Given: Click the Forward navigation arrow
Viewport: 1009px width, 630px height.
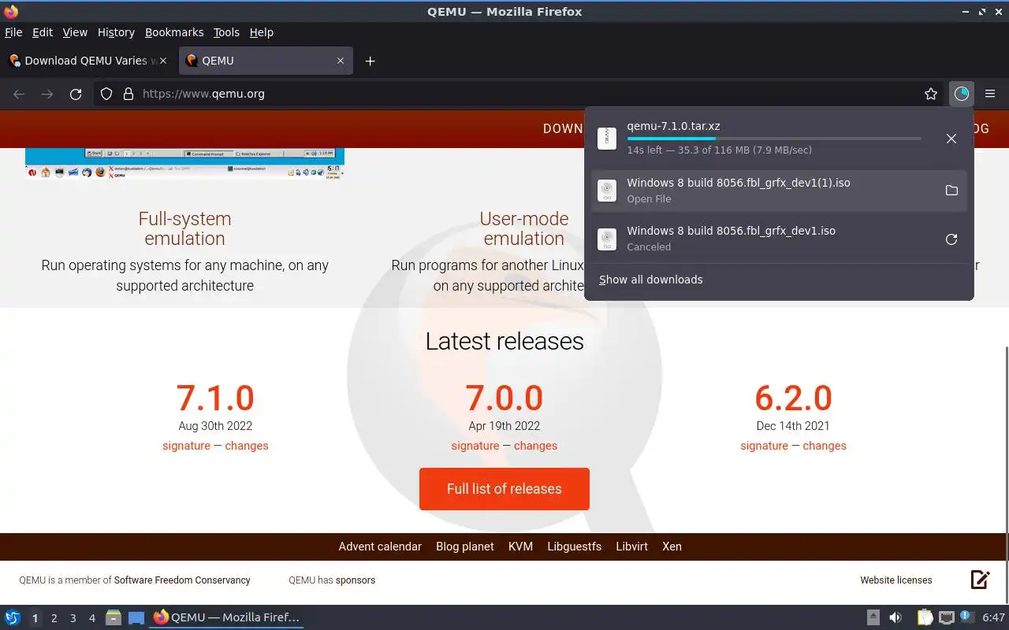Looking at the screenshot, I should pos(47,94).
